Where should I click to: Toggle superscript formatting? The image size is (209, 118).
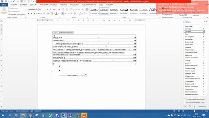click(44, 13)
